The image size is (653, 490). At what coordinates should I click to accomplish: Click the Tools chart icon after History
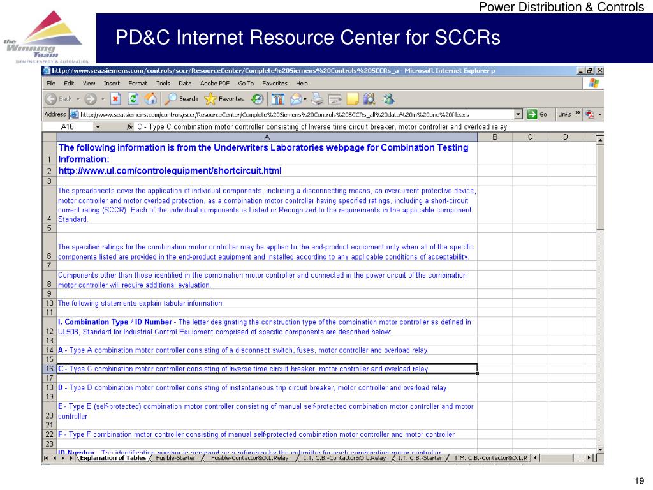pos(278,99)
